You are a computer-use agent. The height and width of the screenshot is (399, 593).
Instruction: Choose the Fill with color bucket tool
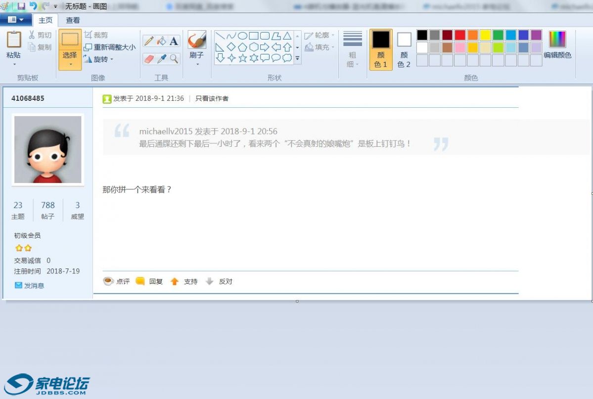[x=161, y=42]
